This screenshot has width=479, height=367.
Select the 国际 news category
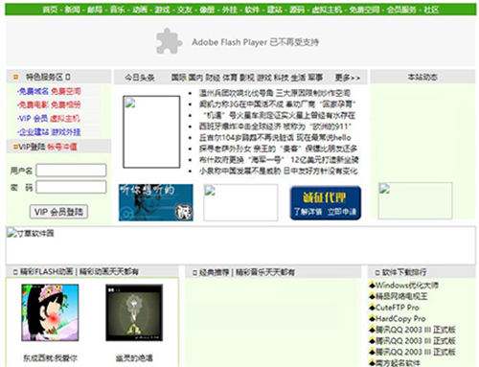(x=178, y=78)
